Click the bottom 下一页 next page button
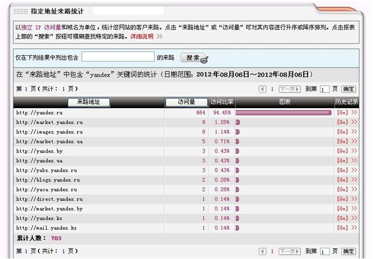The image size is (373, 259). tap(290, 251)
